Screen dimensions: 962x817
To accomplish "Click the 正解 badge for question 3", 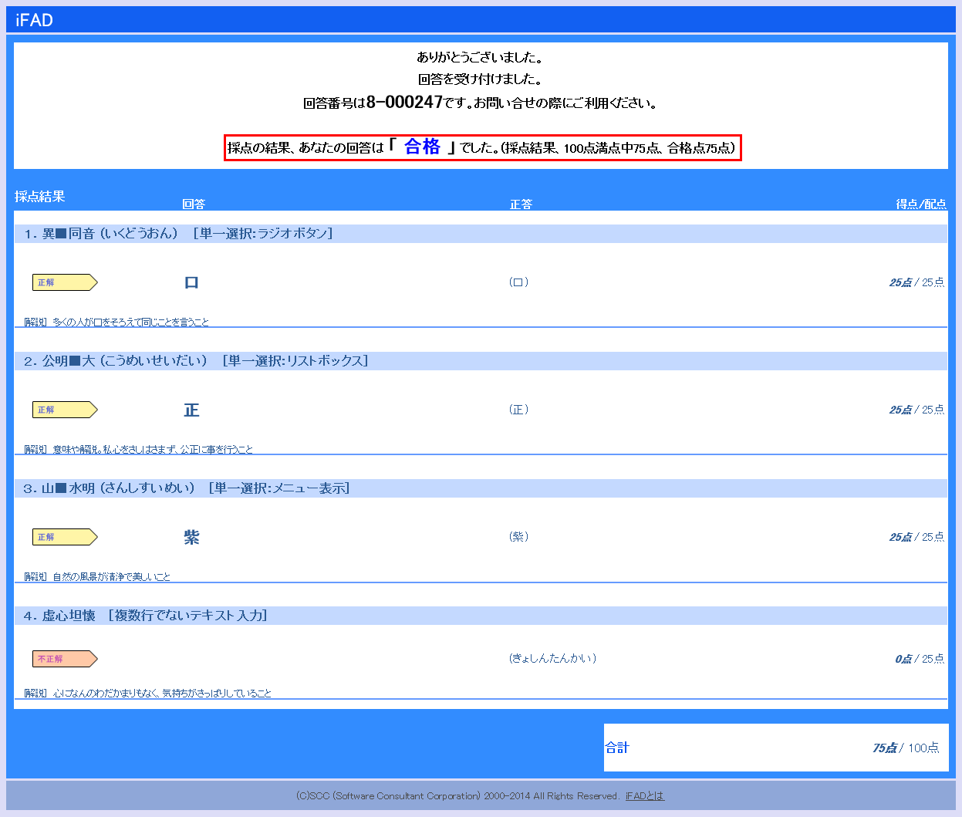I will click(65, 537).
